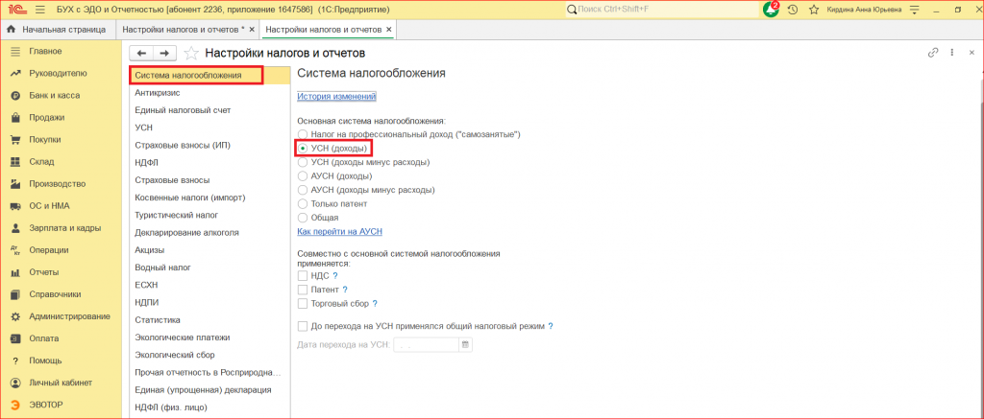Click the Операции Дт/Кт icon

pos(15,250)
